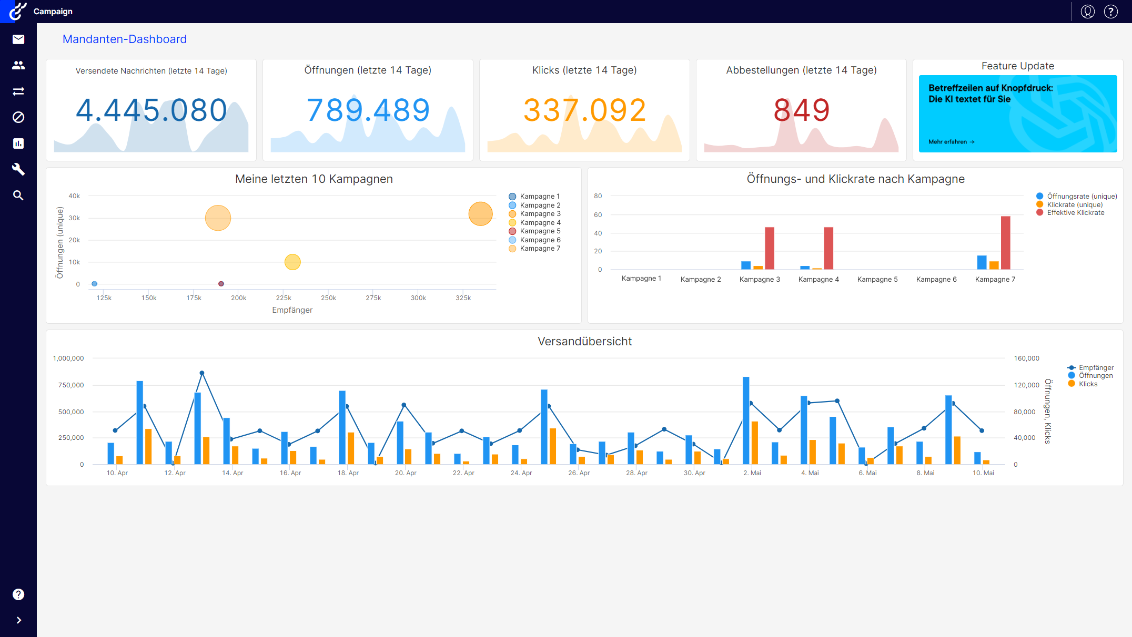1132x637 pixels.
Task: Click the Mandanten-Dashboard title link
Action: (x=125, y=39)
